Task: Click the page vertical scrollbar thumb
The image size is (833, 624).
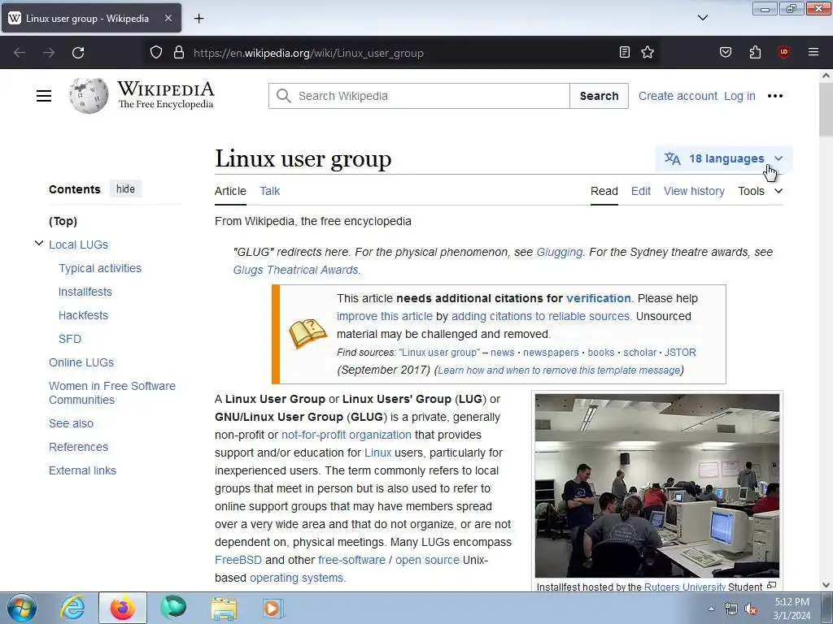Action: pyautogui.click(x=826, y=110)
